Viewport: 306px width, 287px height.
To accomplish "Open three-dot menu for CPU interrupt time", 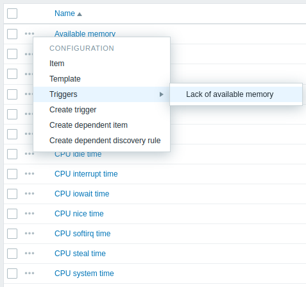I will (30, 173).
